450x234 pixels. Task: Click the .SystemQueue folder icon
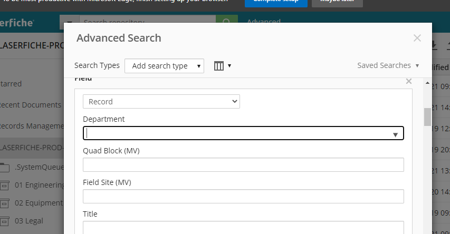point(5,168)
